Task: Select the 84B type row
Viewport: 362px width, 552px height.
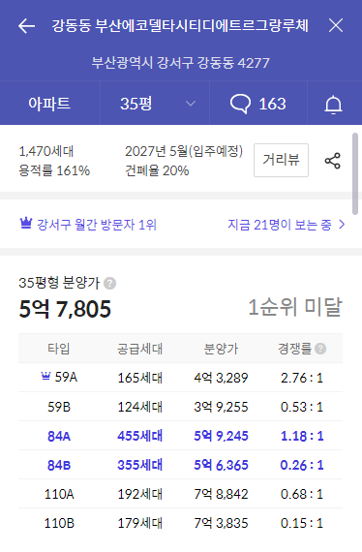Action: click(180, 465)
